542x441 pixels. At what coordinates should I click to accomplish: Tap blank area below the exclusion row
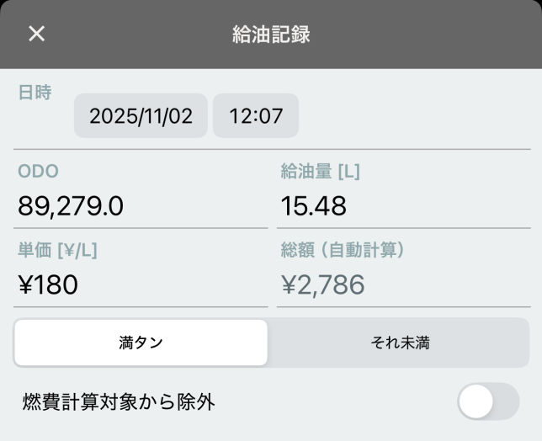pos(271,433)
